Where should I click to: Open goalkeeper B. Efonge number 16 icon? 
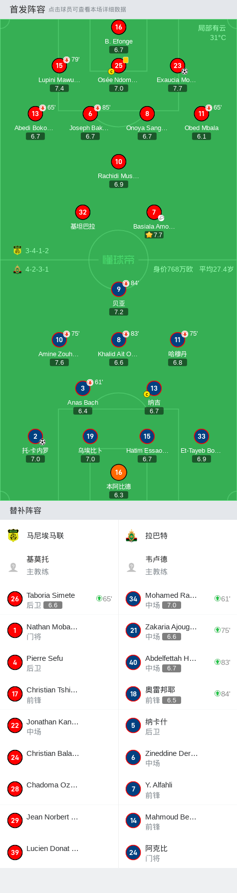tap(118, 28)
